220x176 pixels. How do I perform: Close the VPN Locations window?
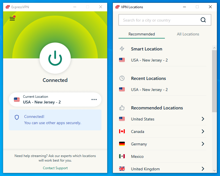(210, 7)
